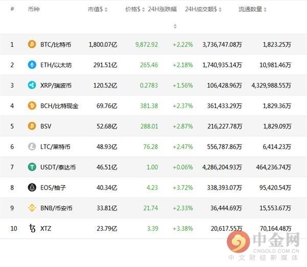Select USDT supply 464,236.74万
307x267 pixels.
pyautogui.click(x=274, y=167)
